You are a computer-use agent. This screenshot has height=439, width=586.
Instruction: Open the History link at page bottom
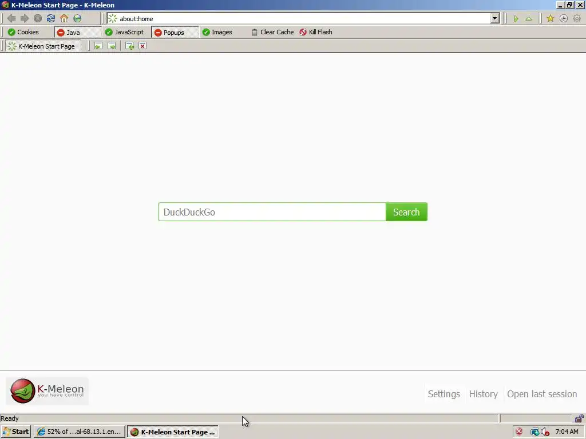tap(483, 394)
